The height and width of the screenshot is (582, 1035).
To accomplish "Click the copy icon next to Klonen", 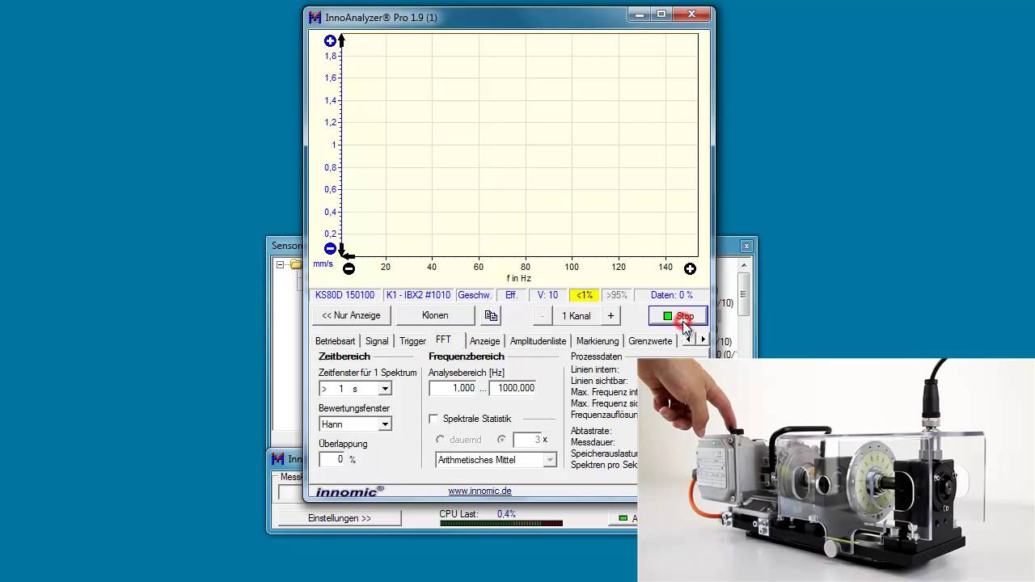I will point(491,316).
